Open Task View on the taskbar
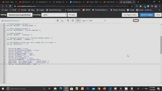The width and height of the screenshot is (162, 91). point(49,89)
